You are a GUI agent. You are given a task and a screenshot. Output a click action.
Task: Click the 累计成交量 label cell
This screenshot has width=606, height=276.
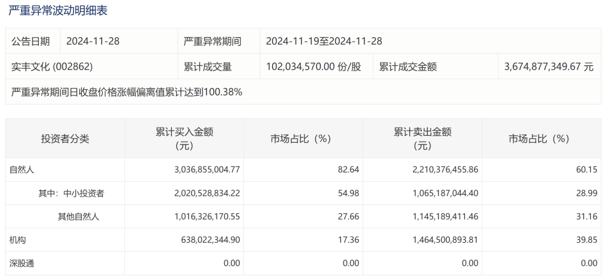(x=208, y=67)
